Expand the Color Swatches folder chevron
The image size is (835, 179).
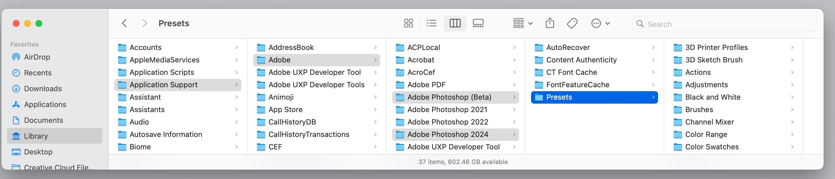(792, 147)
